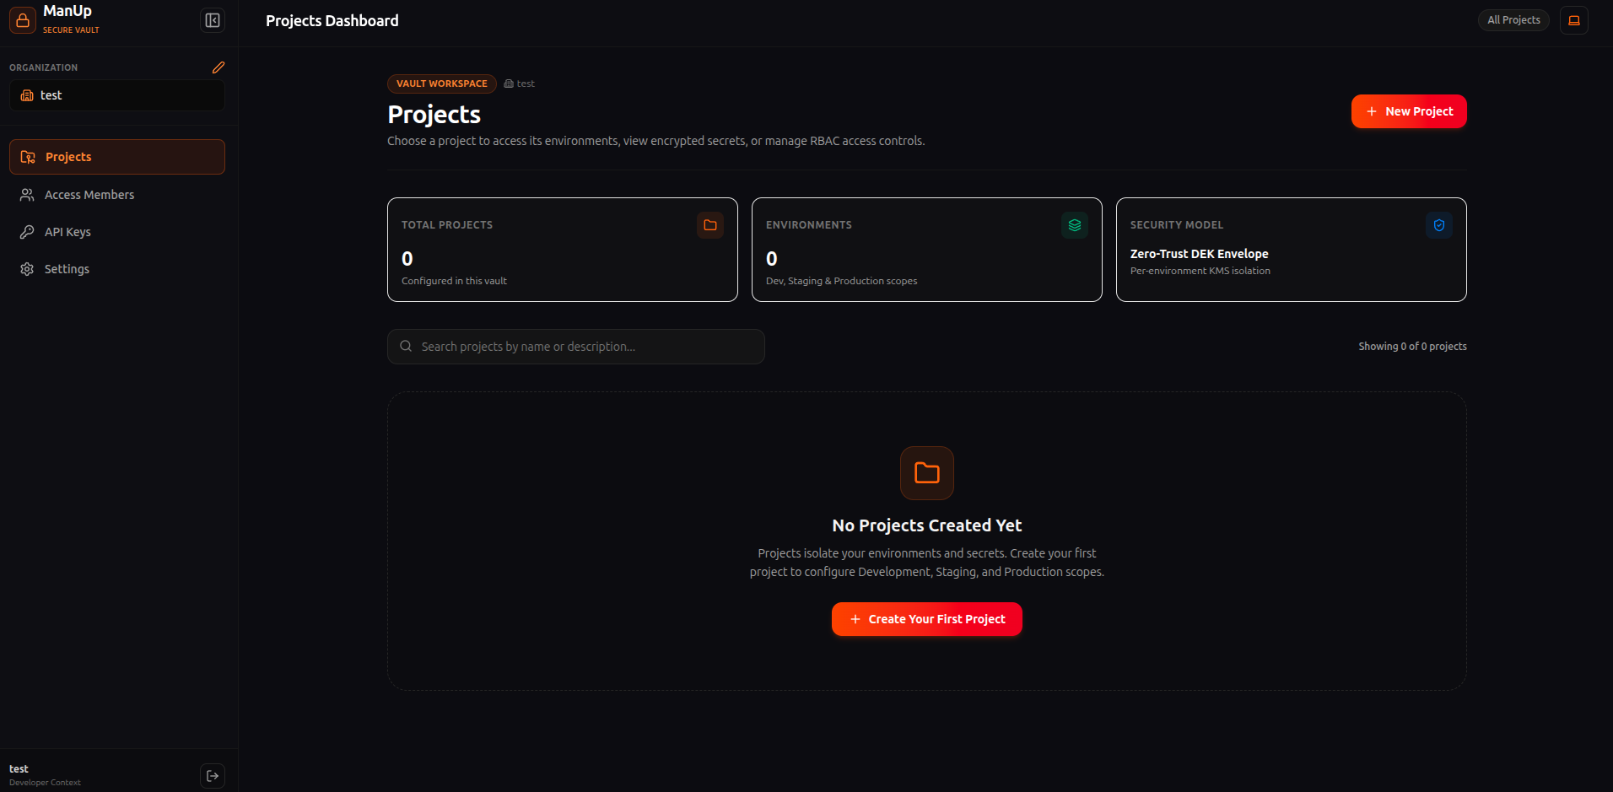Viewport: 1613px width, 792px height.
Task: Click the shield icon in Security Model card
Action: (1439, 225)
